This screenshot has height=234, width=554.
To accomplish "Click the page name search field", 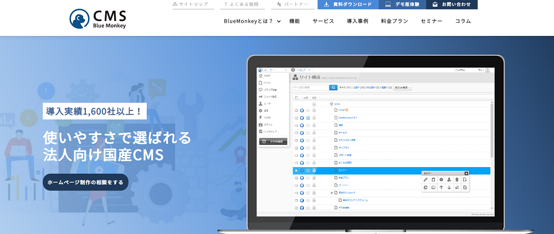I will click(310, 87).
